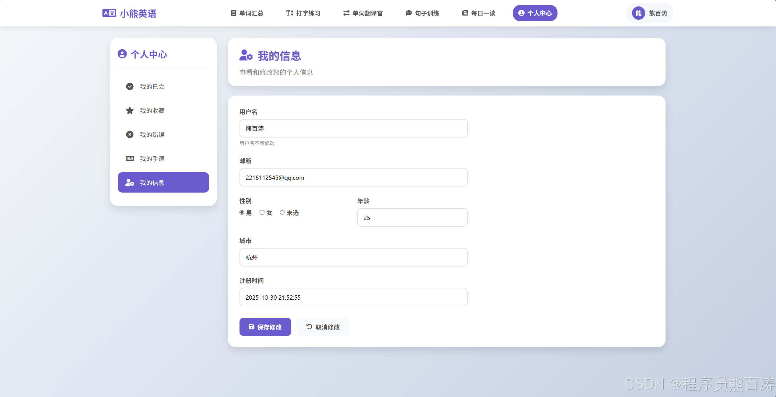Click the book icon beside 单词汇总
The image size is (776, 397).
[233, 13]
